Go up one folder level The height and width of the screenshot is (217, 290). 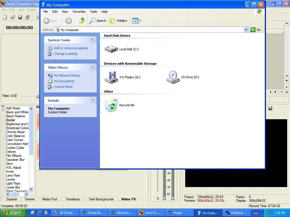click(x=82, y=21)
